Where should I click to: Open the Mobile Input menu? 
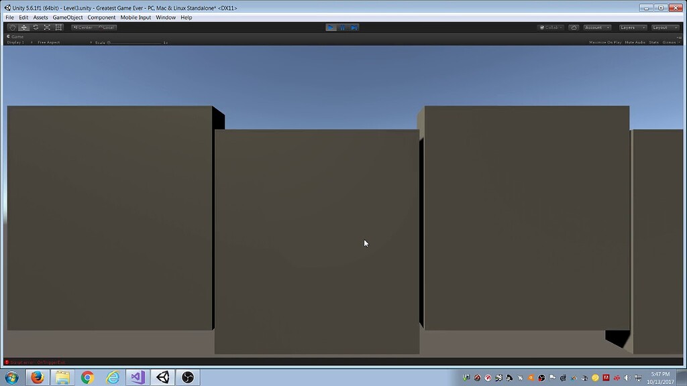[136, 17]
